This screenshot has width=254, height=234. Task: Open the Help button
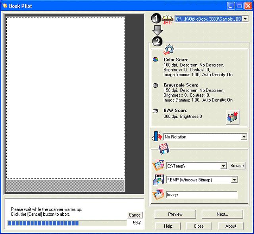168,226
